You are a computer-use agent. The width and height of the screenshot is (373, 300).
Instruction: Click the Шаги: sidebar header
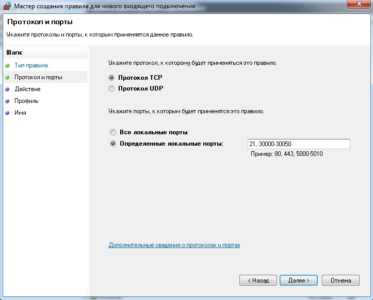click(x=14, y=52)
